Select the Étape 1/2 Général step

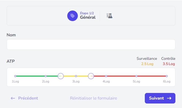[x=81, y=16]
